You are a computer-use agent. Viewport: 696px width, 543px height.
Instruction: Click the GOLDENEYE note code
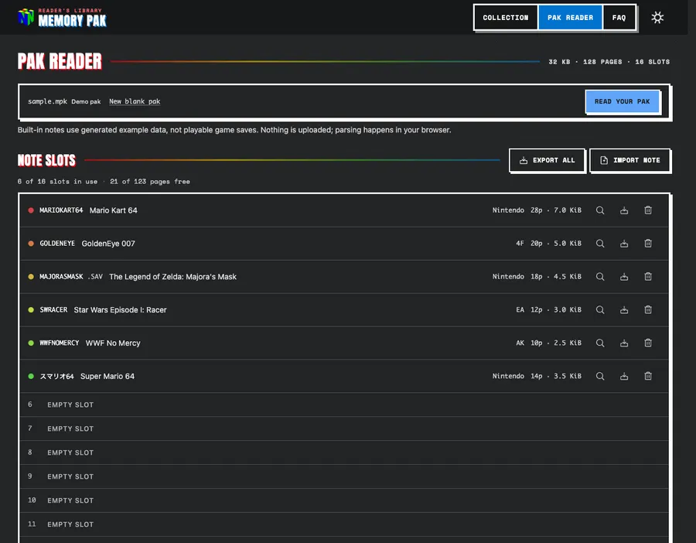click(57, 244)
